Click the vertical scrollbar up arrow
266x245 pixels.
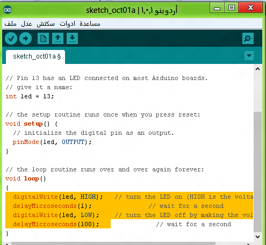(258, 69)
